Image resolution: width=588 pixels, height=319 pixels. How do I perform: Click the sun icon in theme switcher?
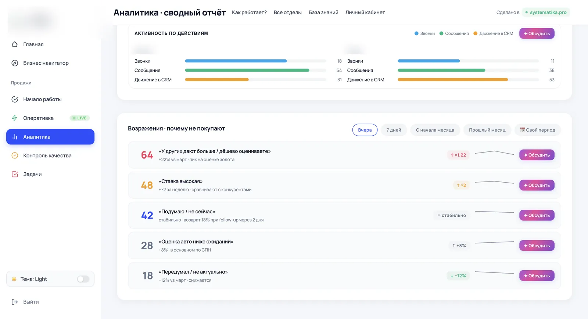(x=14, y=279)
